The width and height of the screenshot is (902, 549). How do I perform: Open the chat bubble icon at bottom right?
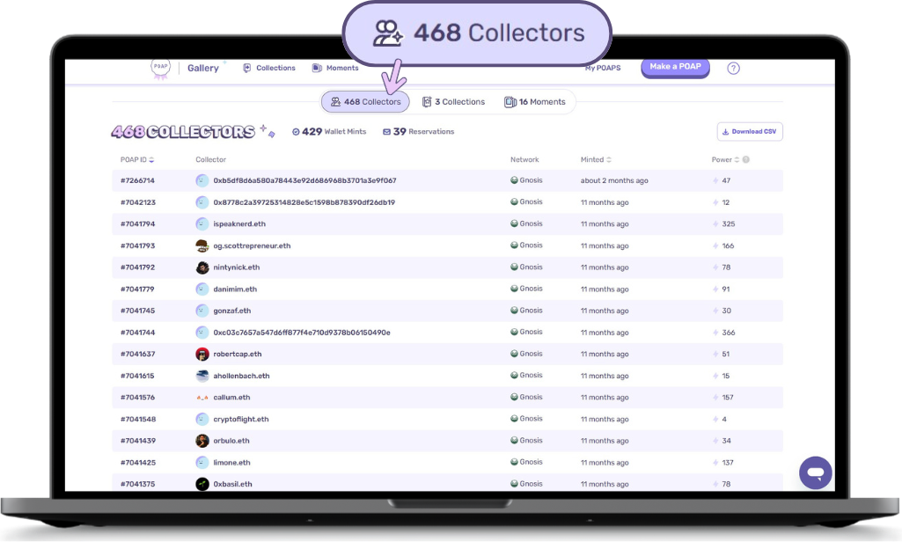click(x=815, y=472)
